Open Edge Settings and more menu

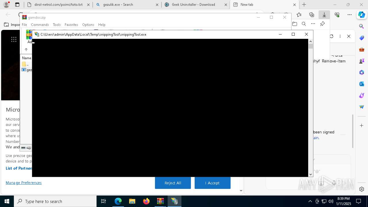coord(350,15)
